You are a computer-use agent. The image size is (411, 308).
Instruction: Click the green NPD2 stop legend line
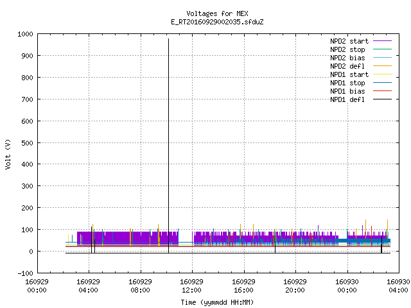point(382,49)
